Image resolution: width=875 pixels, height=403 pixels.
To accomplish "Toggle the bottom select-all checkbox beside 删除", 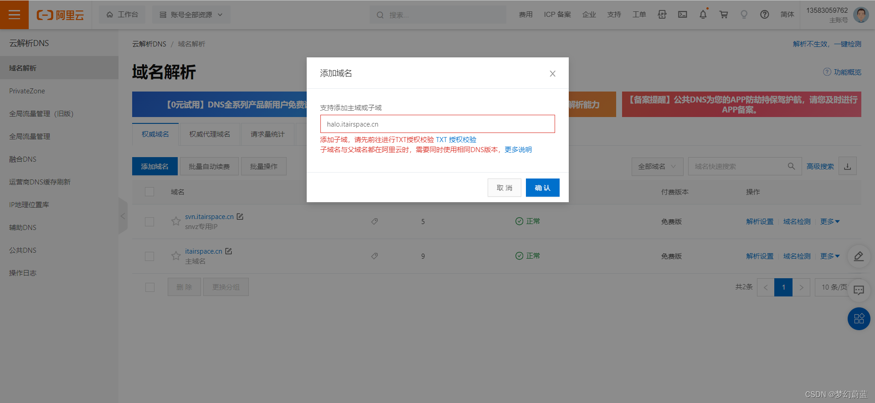I will click(x=149, y=287).
